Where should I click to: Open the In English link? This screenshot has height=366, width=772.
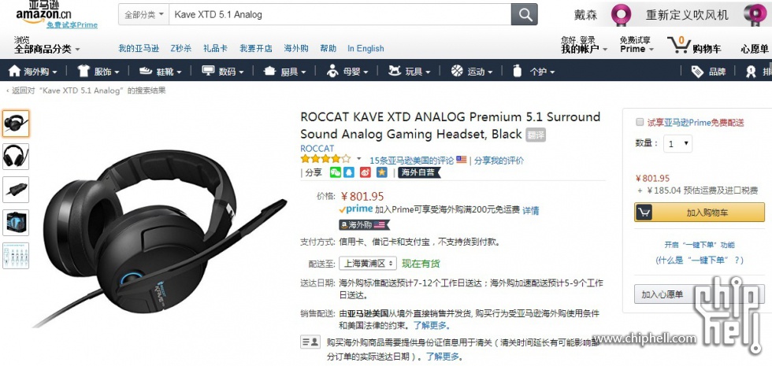(366, 48)
